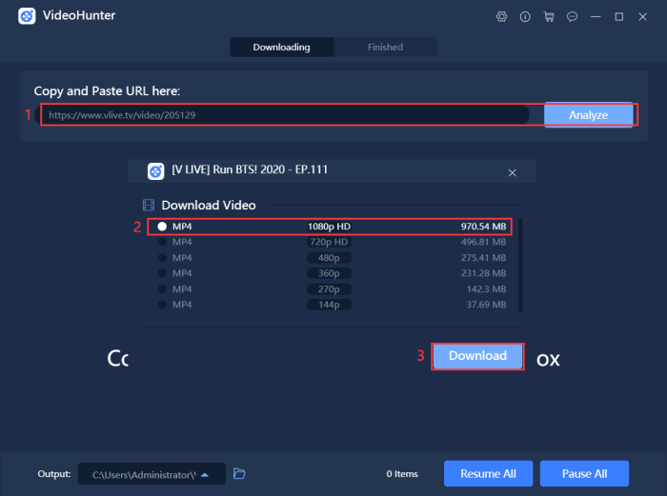Select MP4 480p radio button
The image size is (667, 496).
tap(162, 258)
